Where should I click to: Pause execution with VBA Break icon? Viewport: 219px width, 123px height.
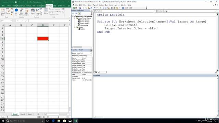103,8
